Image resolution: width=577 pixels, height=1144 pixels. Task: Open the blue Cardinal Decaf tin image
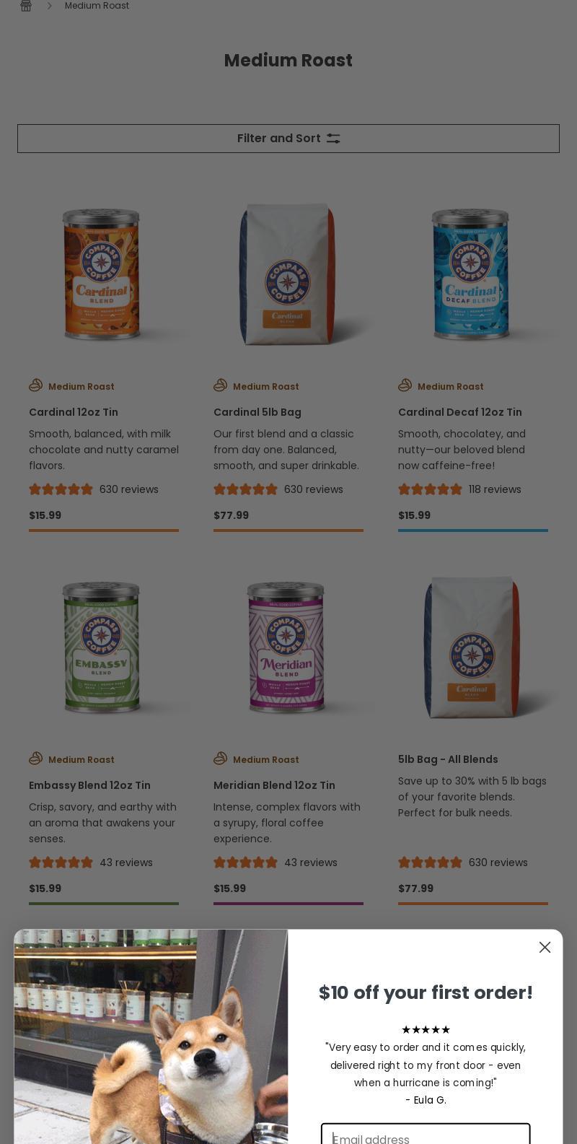(x=471, y=274)
